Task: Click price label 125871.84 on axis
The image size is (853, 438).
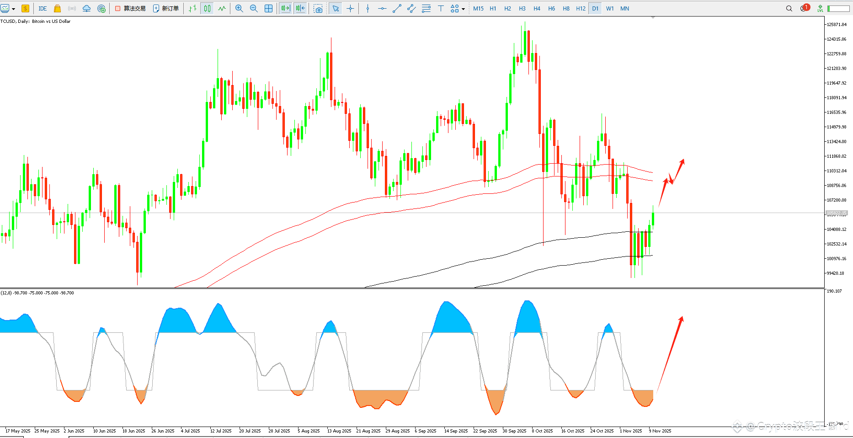Action: pos(837,25)
